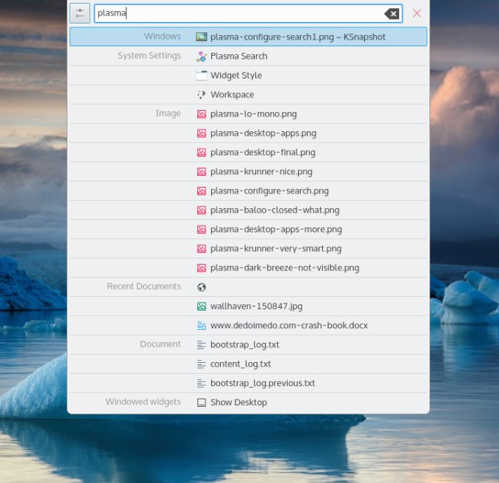The image size is (499, 483).
Task: Click text file icon beside bootstrap_log.txt
Action: [x=201, y=344]
